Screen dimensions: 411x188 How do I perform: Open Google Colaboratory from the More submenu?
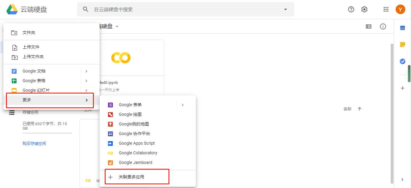click(x=138, y=153)
